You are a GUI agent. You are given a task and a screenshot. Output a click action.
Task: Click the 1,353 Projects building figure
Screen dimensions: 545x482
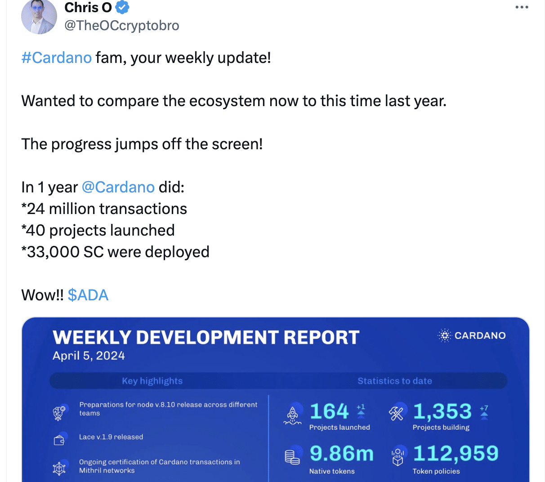coord(442,411)
